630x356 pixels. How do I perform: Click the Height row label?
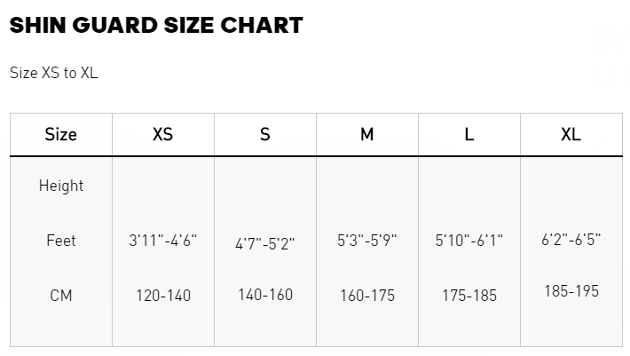[x=61, y=186]
